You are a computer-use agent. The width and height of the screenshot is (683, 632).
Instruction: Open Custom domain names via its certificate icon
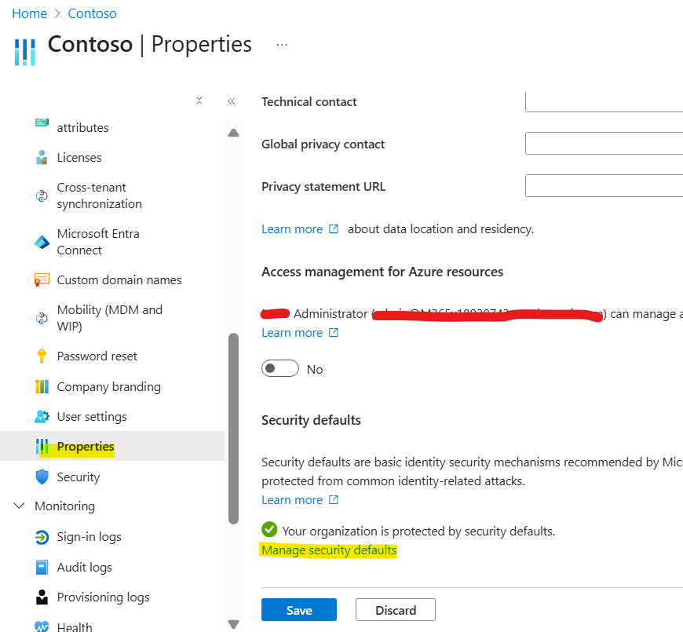click(x=43, y=279)
